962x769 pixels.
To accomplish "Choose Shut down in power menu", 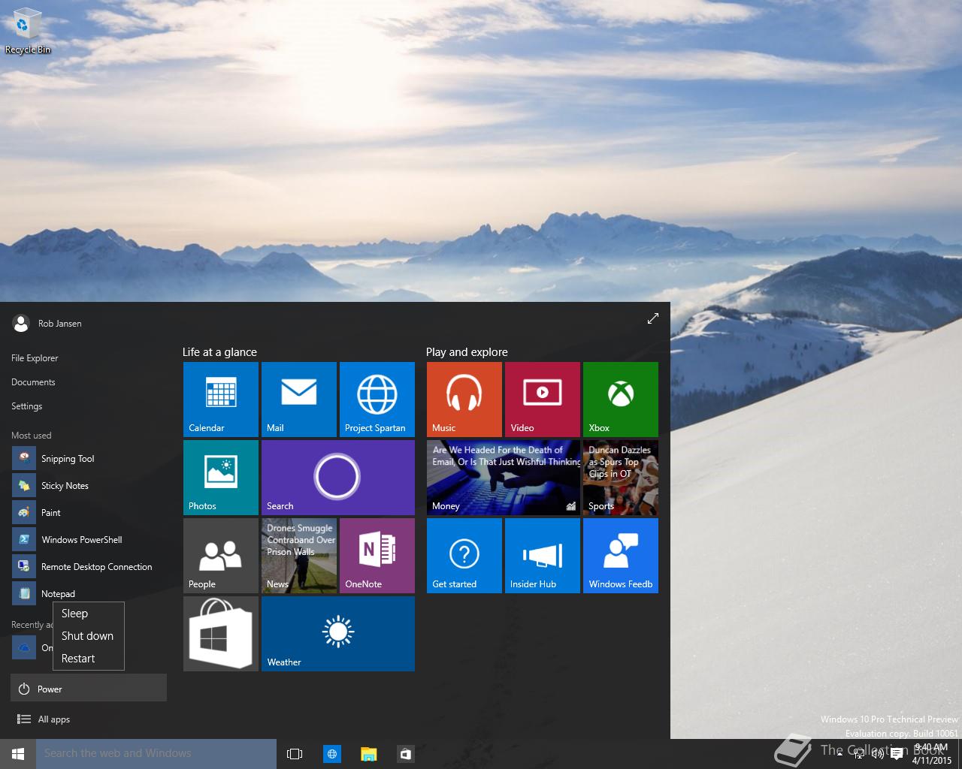I will [x=89, y=636].
